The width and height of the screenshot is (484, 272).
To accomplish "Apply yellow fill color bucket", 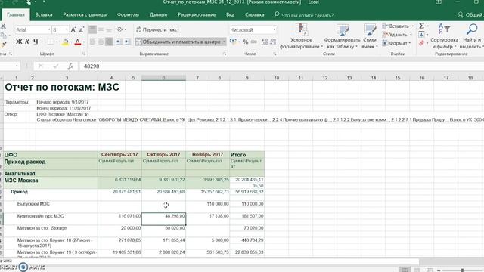I will coord(65,42).
